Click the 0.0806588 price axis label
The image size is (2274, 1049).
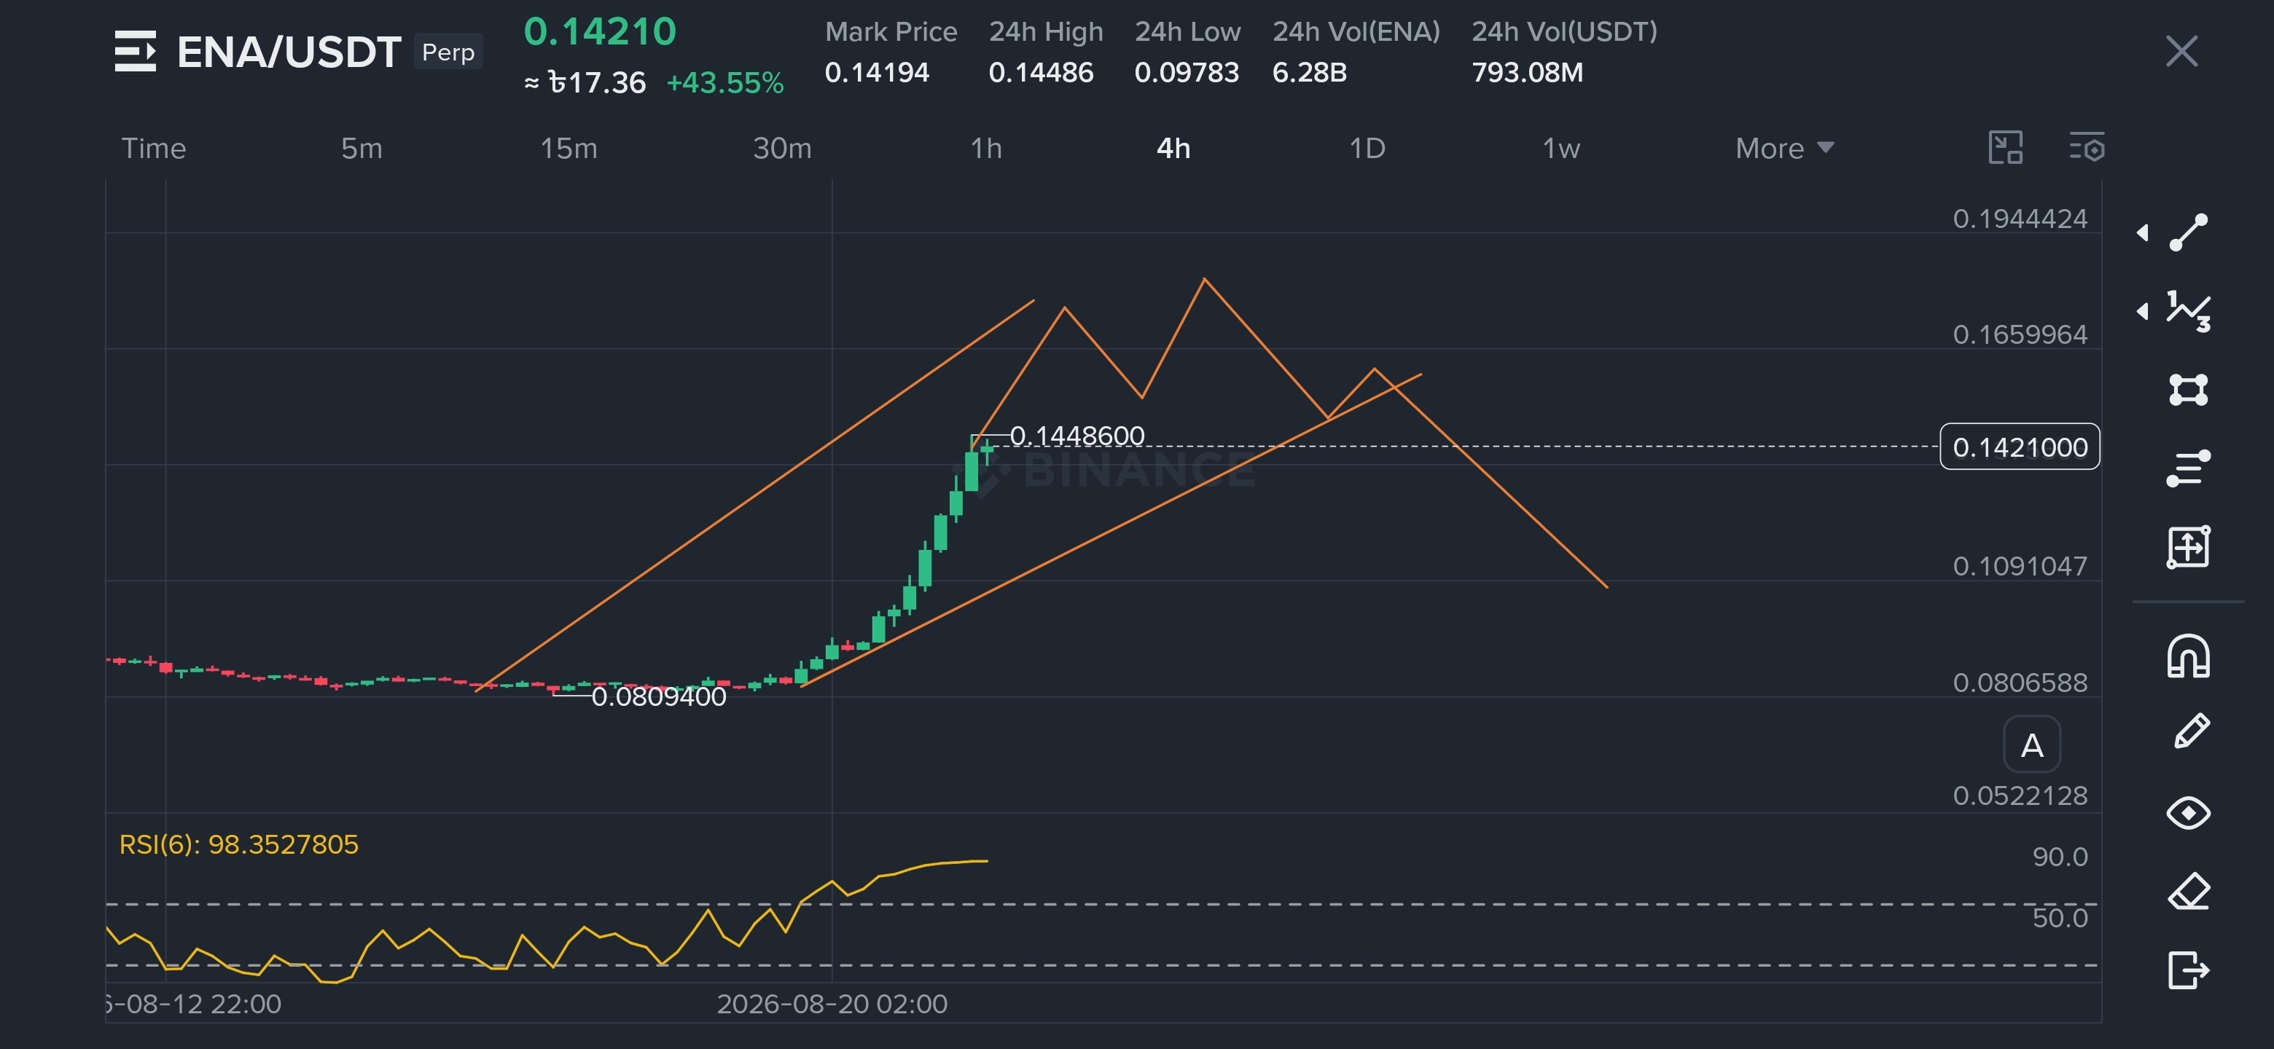(x=2020, y=683)
